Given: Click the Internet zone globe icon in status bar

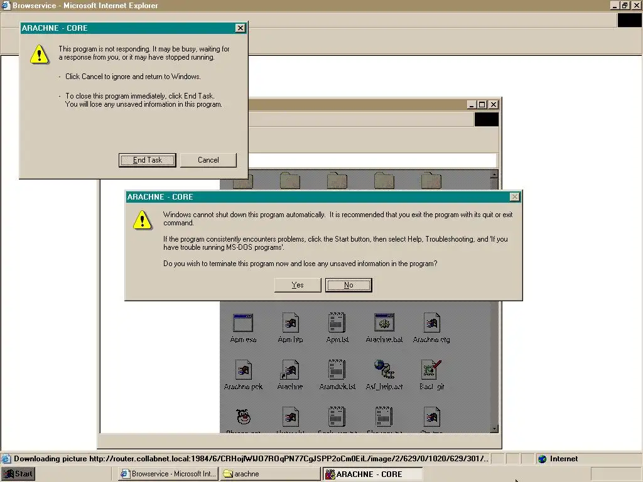Looking at the screenshot, I should 542,459.
